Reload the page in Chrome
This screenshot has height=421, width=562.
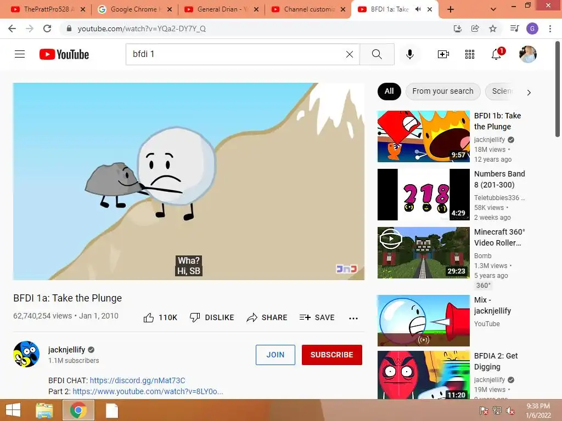click(x=47, y=29)
